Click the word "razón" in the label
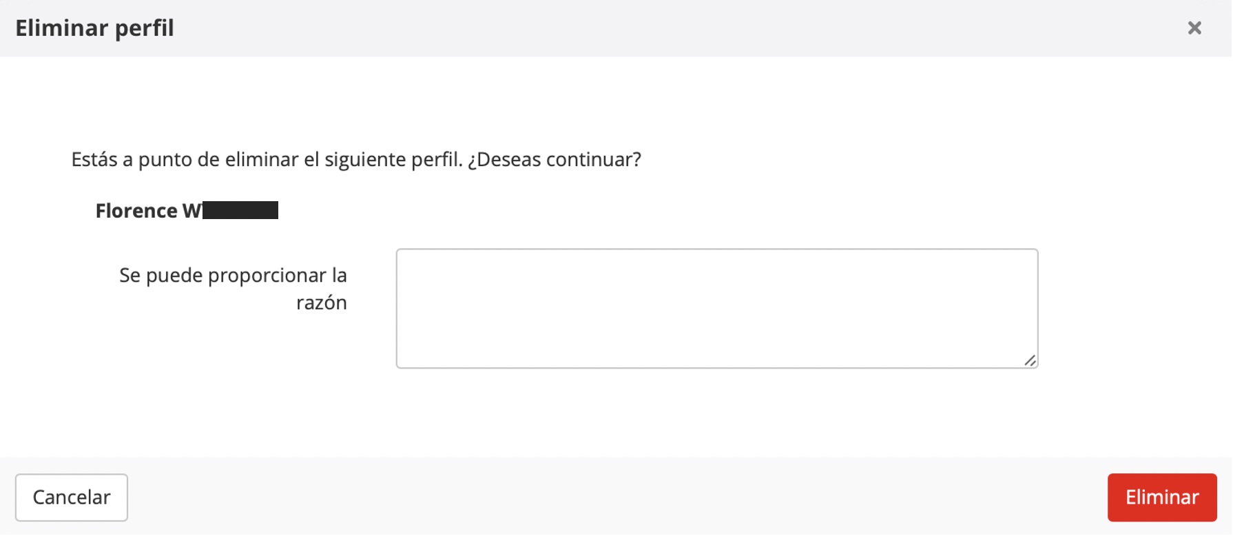The image size is (1233, 536). [x=322, y=302]
